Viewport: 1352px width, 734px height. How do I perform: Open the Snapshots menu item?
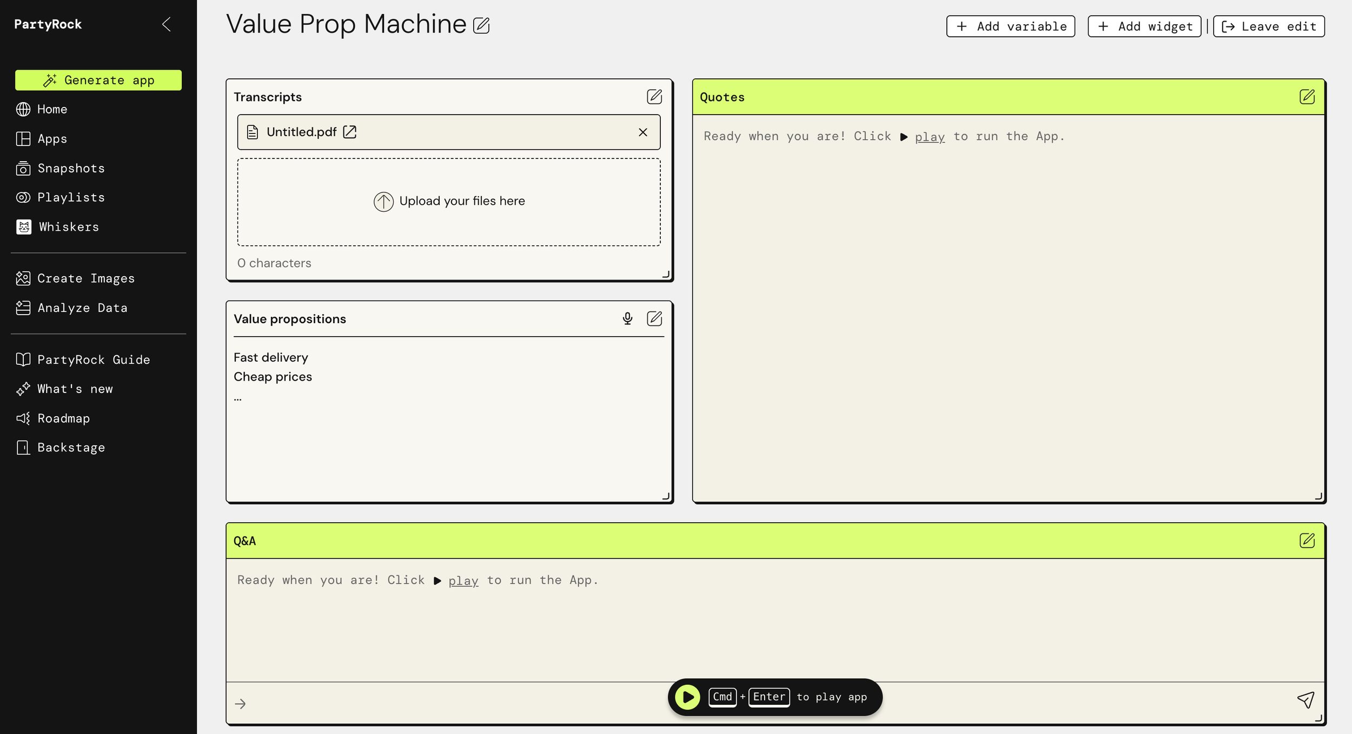[x=71, y=168]
